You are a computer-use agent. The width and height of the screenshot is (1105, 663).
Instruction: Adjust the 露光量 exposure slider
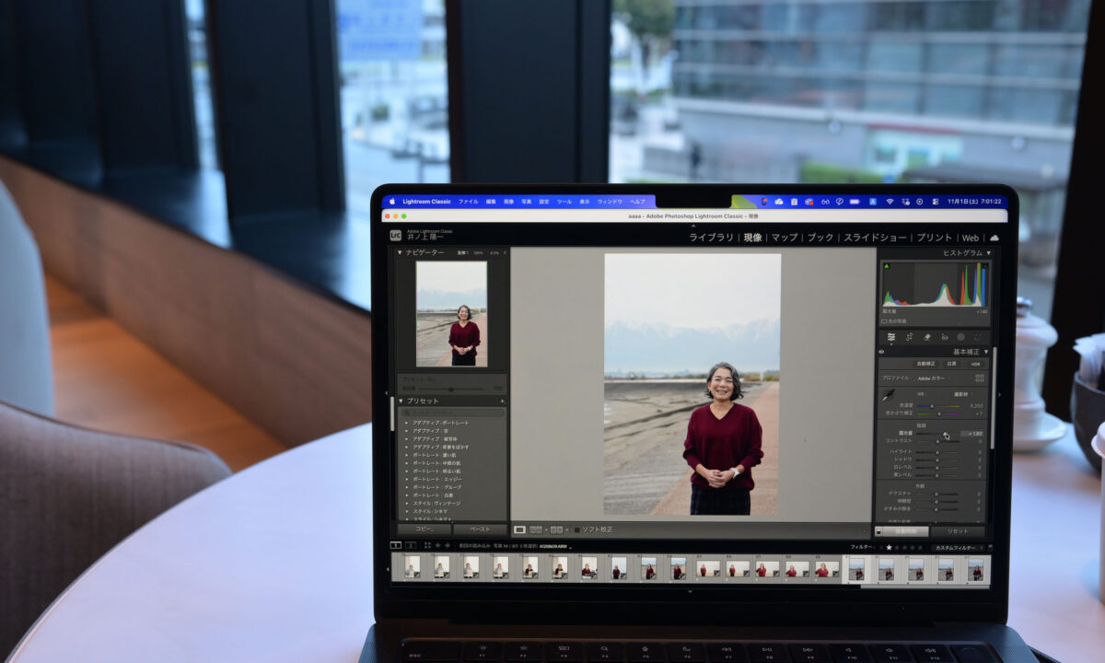pyautogui.click(x=938, y=433)
